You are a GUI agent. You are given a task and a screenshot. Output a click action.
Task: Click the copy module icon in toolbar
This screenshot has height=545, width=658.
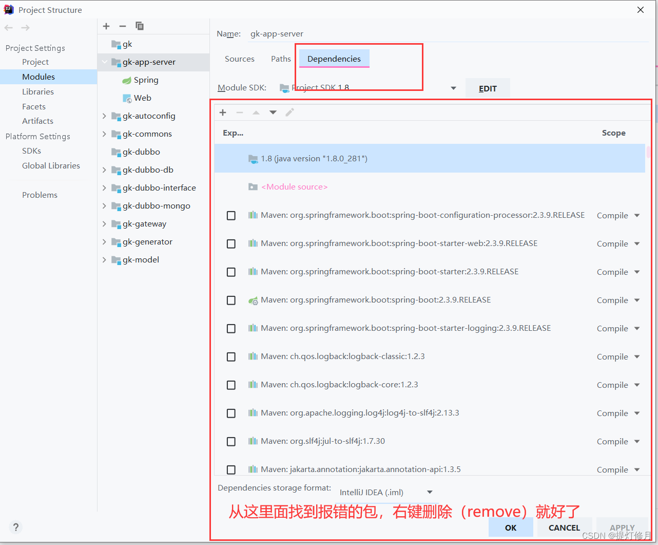pyautogui.click(x=139, y=26)
